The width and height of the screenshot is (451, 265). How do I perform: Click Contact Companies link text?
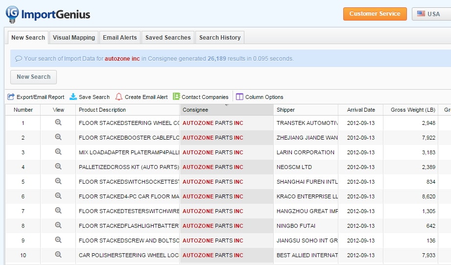point(205,97)
